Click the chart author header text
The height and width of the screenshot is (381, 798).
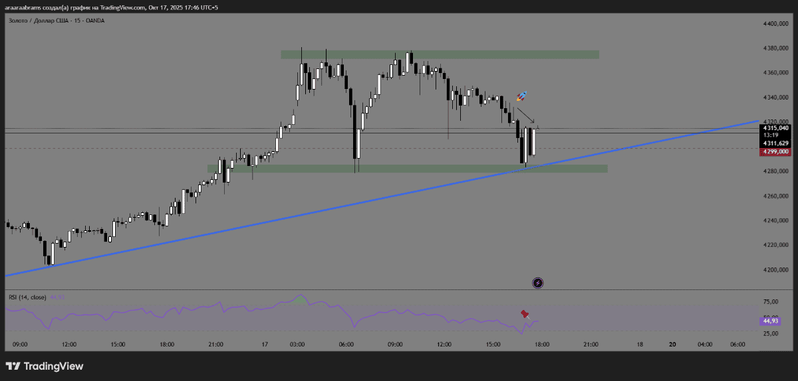click(113, 7)
